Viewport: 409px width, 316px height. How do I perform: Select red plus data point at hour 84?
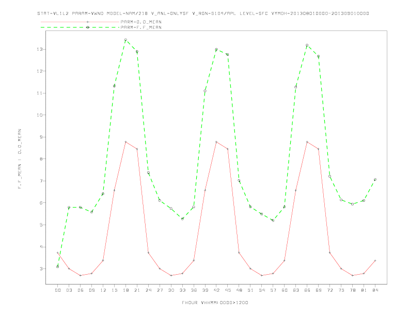point(375,260)
